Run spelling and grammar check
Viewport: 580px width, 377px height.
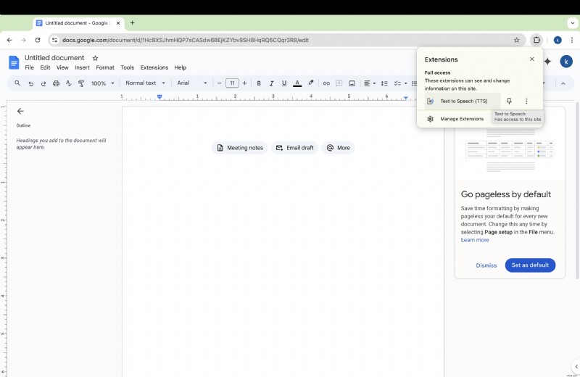click(x=68, y=83)
